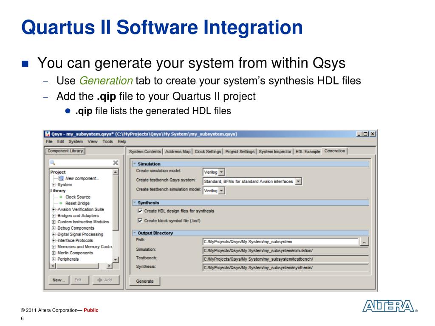This screenshot has width=435, height=326.
Task: Switch to System Contents tab
Action: click(x=145, y=152)
